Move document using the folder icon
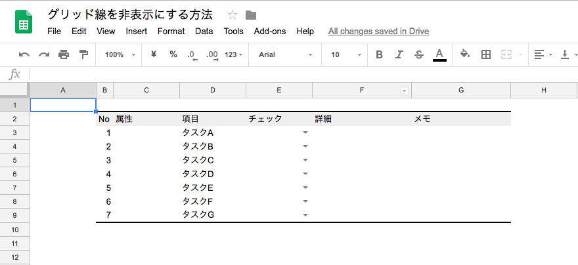Screen dimensions: 578x265 [x=251, y=15]
